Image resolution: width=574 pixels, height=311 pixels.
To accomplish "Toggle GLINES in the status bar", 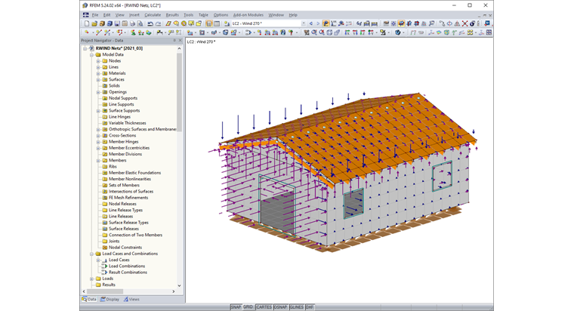I will 297,307.
